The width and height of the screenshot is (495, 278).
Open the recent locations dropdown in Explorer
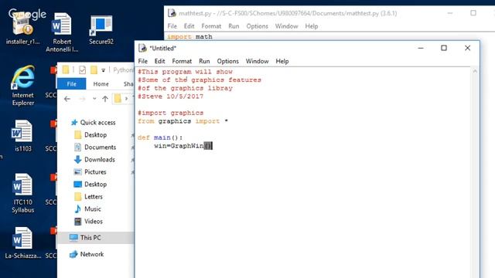(x=94, y=99)
